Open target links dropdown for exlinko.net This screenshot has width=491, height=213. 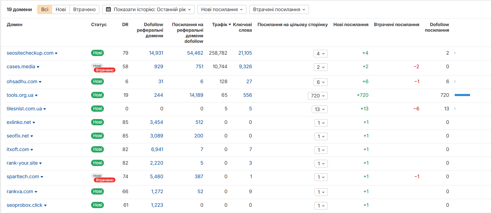point(321,123)
